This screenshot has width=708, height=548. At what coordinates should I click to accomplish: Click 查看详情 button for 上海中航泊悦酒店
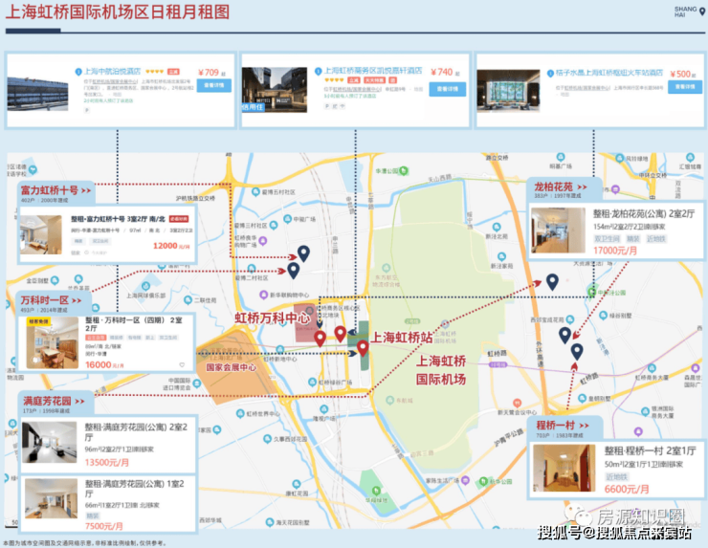tap(212, 85)
